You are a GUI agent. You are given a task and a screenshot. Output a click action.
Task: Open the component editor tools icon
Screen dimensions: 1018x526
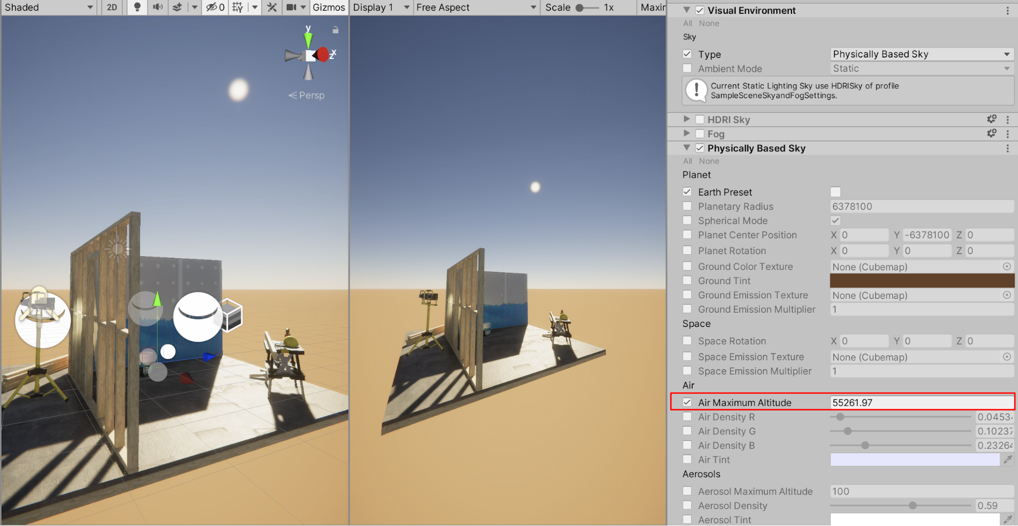click(272, 7)
